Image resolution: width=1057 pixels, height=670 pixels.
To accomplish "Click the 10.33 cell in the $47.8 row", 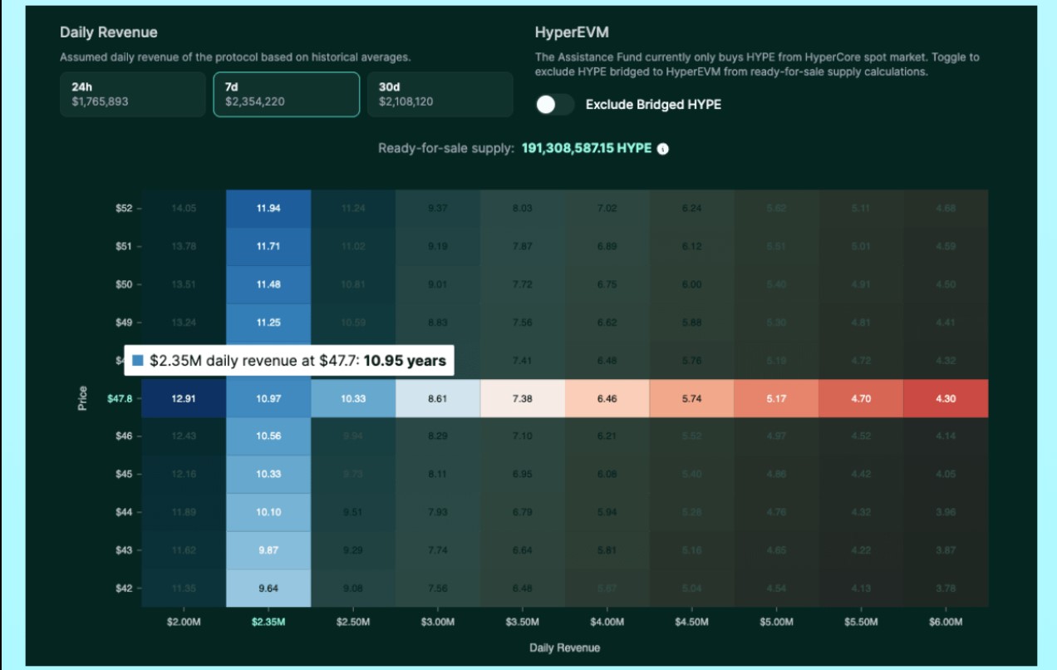I will [353, 399].
